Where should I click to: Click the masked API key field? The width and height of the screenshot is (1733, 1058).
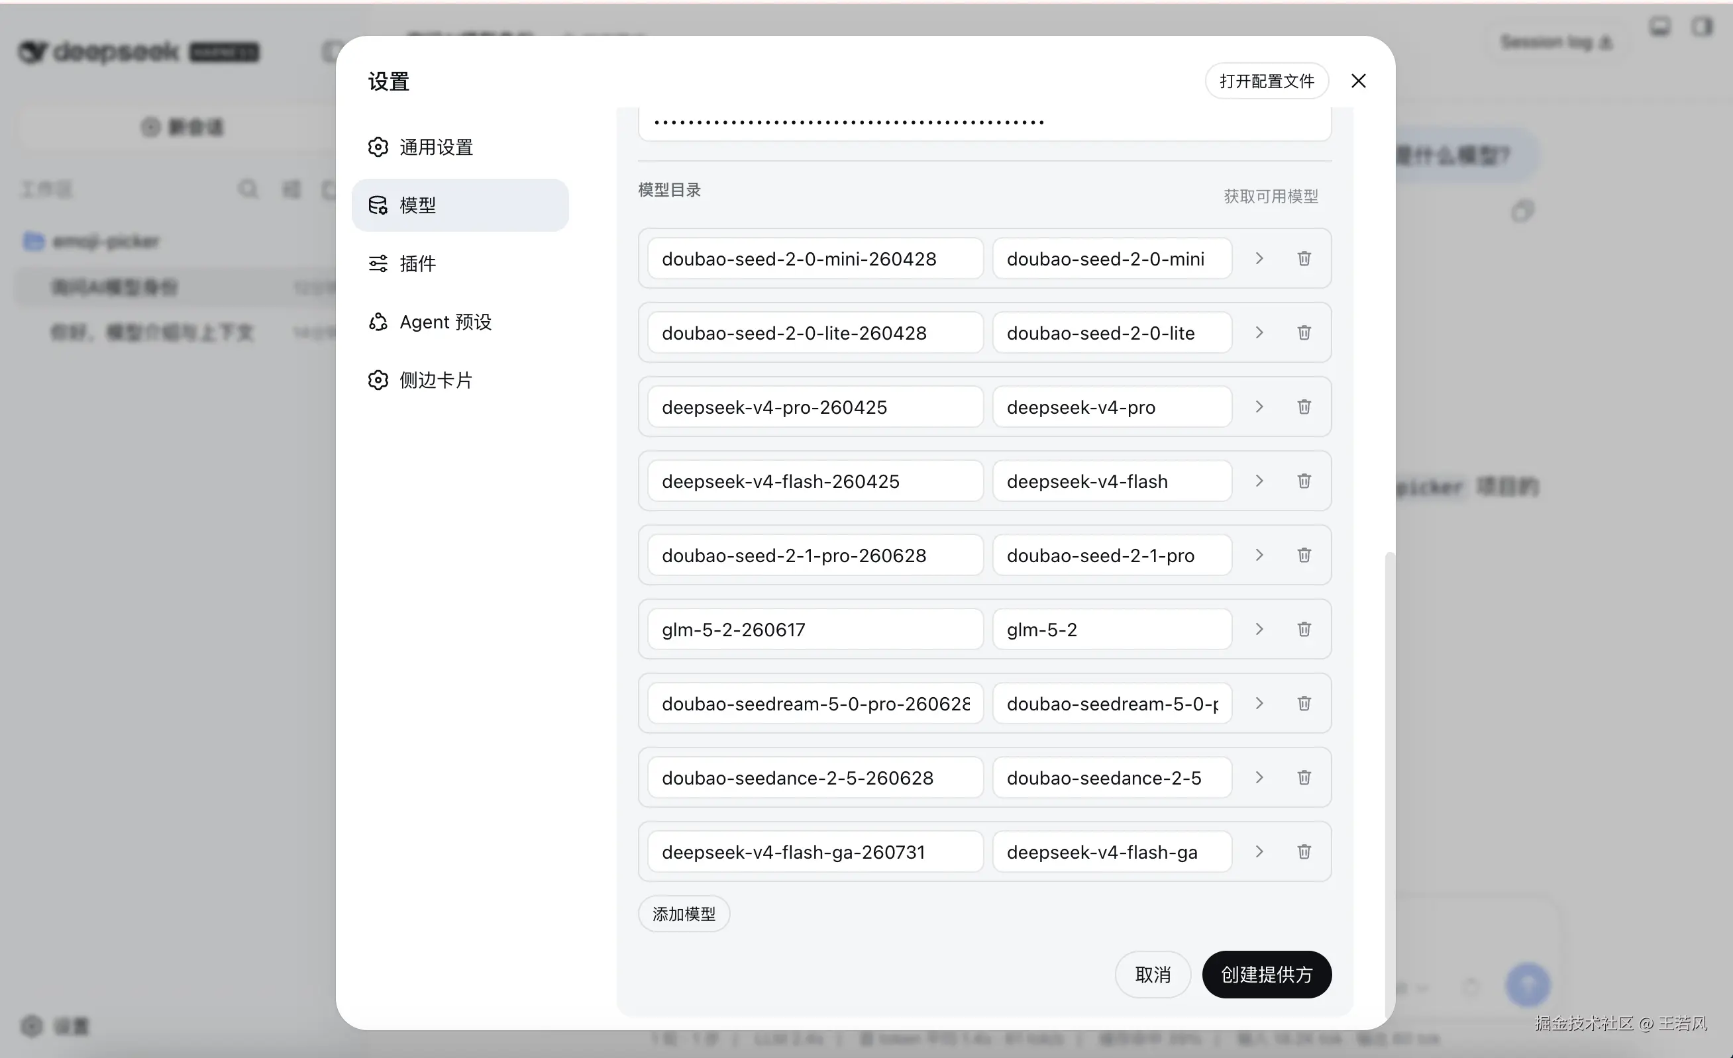[984, 123]
